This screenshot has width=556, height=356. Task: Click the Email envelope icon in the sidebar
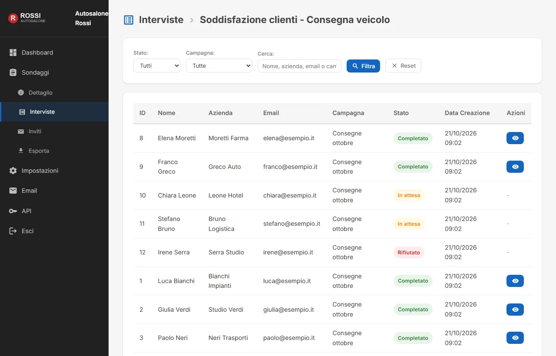coord(13,191)
